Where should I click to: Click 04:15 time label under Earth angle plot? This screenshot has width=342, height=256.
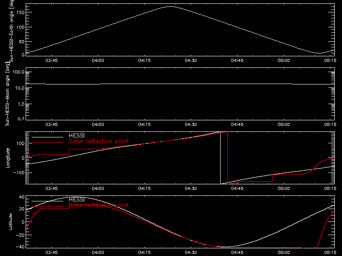(x=144, y=60)
